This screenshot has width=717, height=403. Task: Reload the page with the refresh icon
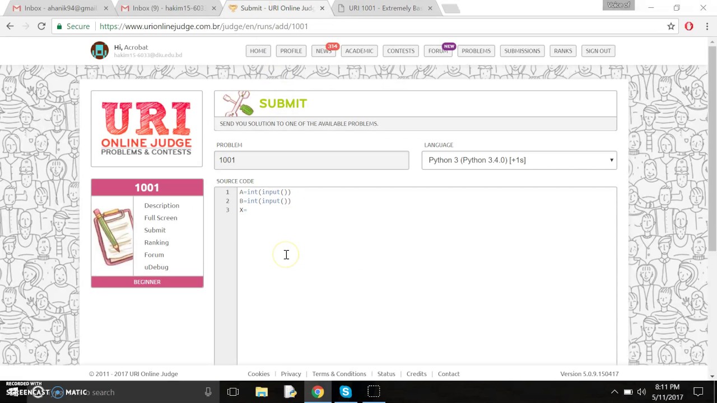point(41,26)
